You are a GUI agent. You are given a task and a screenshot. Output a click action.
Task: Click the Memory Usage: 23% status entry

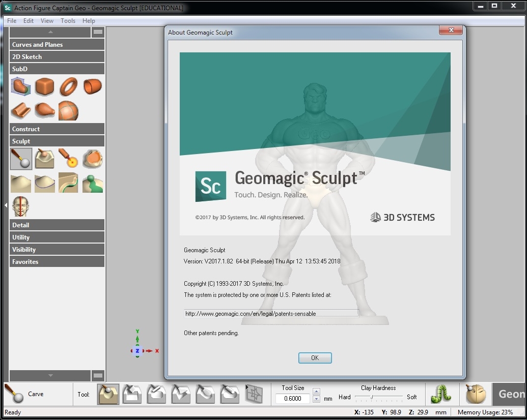485,412
